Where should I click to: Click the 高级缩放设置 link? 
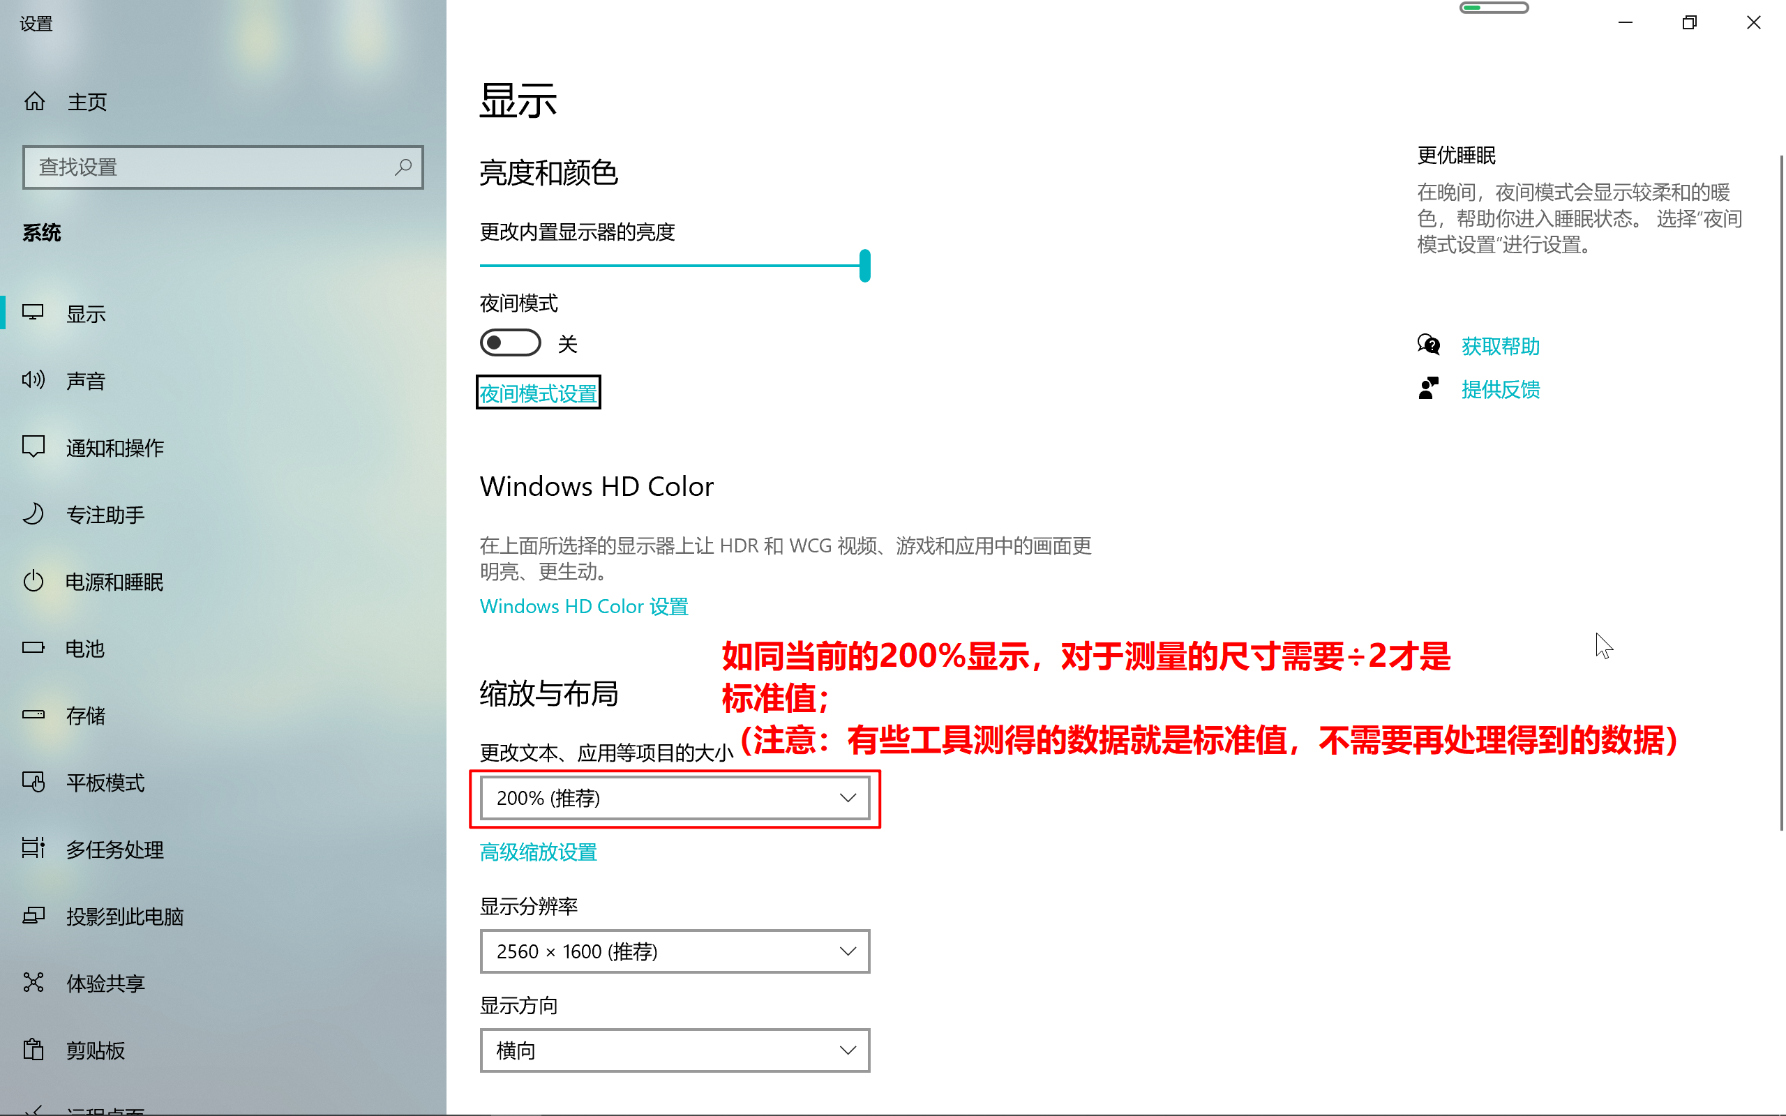point(539,851)
